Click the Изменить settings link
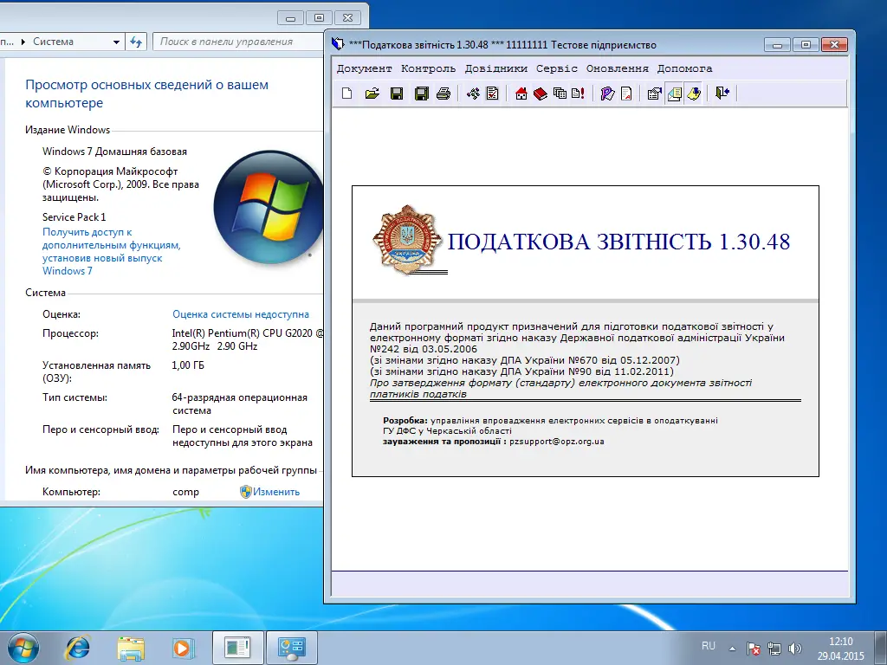Image resolution: width=887 pixels, height=665 pixels. 275,492
